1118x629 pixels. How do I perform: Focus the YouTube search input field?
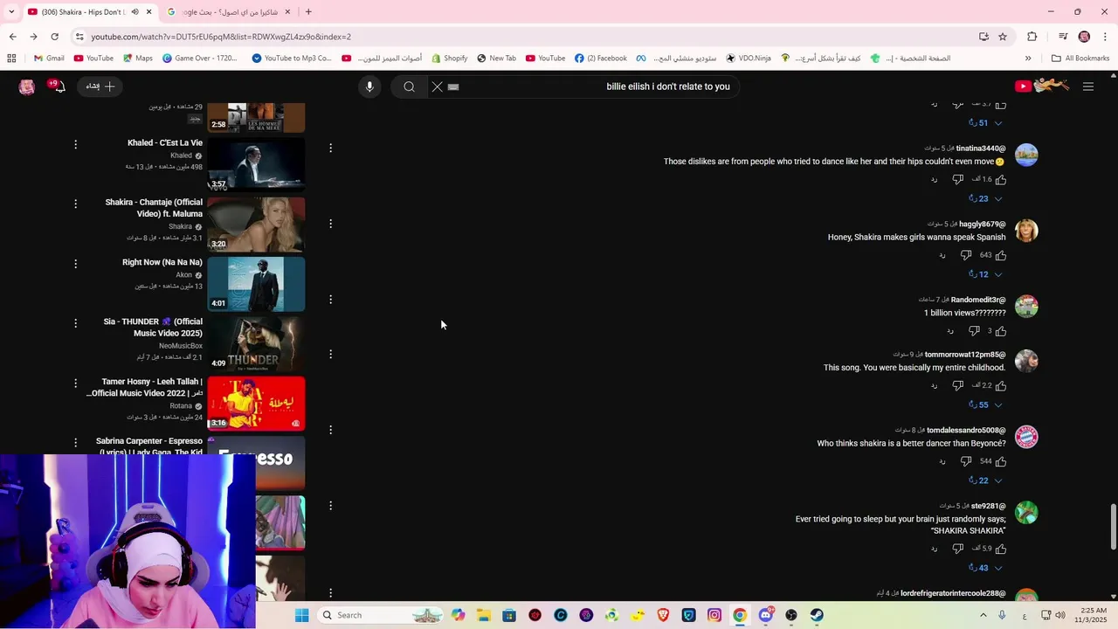598,86
